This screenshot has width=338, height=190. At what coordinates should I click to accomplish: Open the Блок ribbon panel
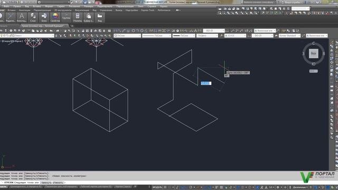point(44,17)
